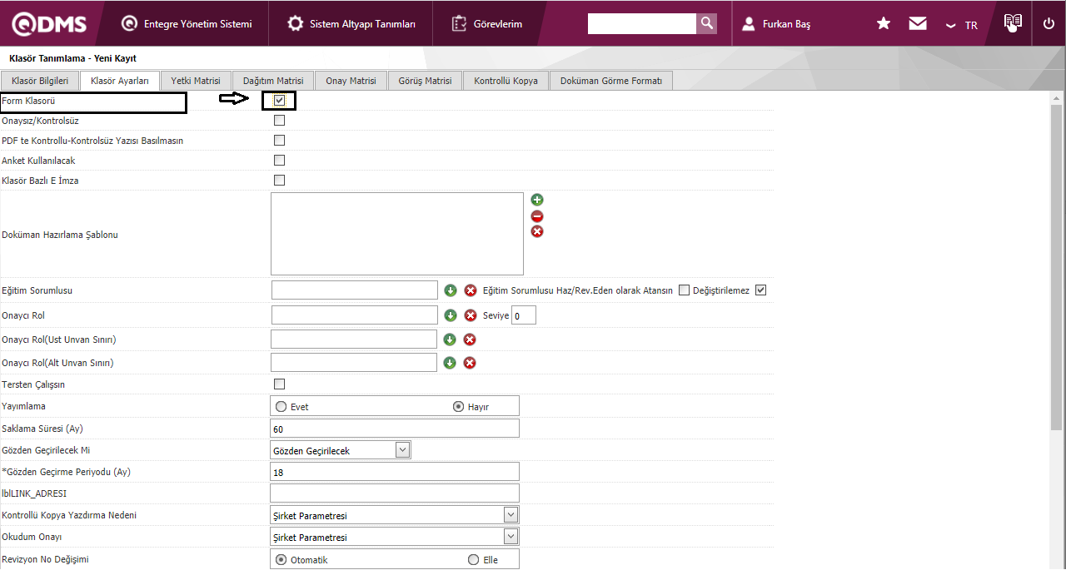Switch to Klasör Bilgileri tab
The image size is (1066, 570).
(x=40, y=81)
